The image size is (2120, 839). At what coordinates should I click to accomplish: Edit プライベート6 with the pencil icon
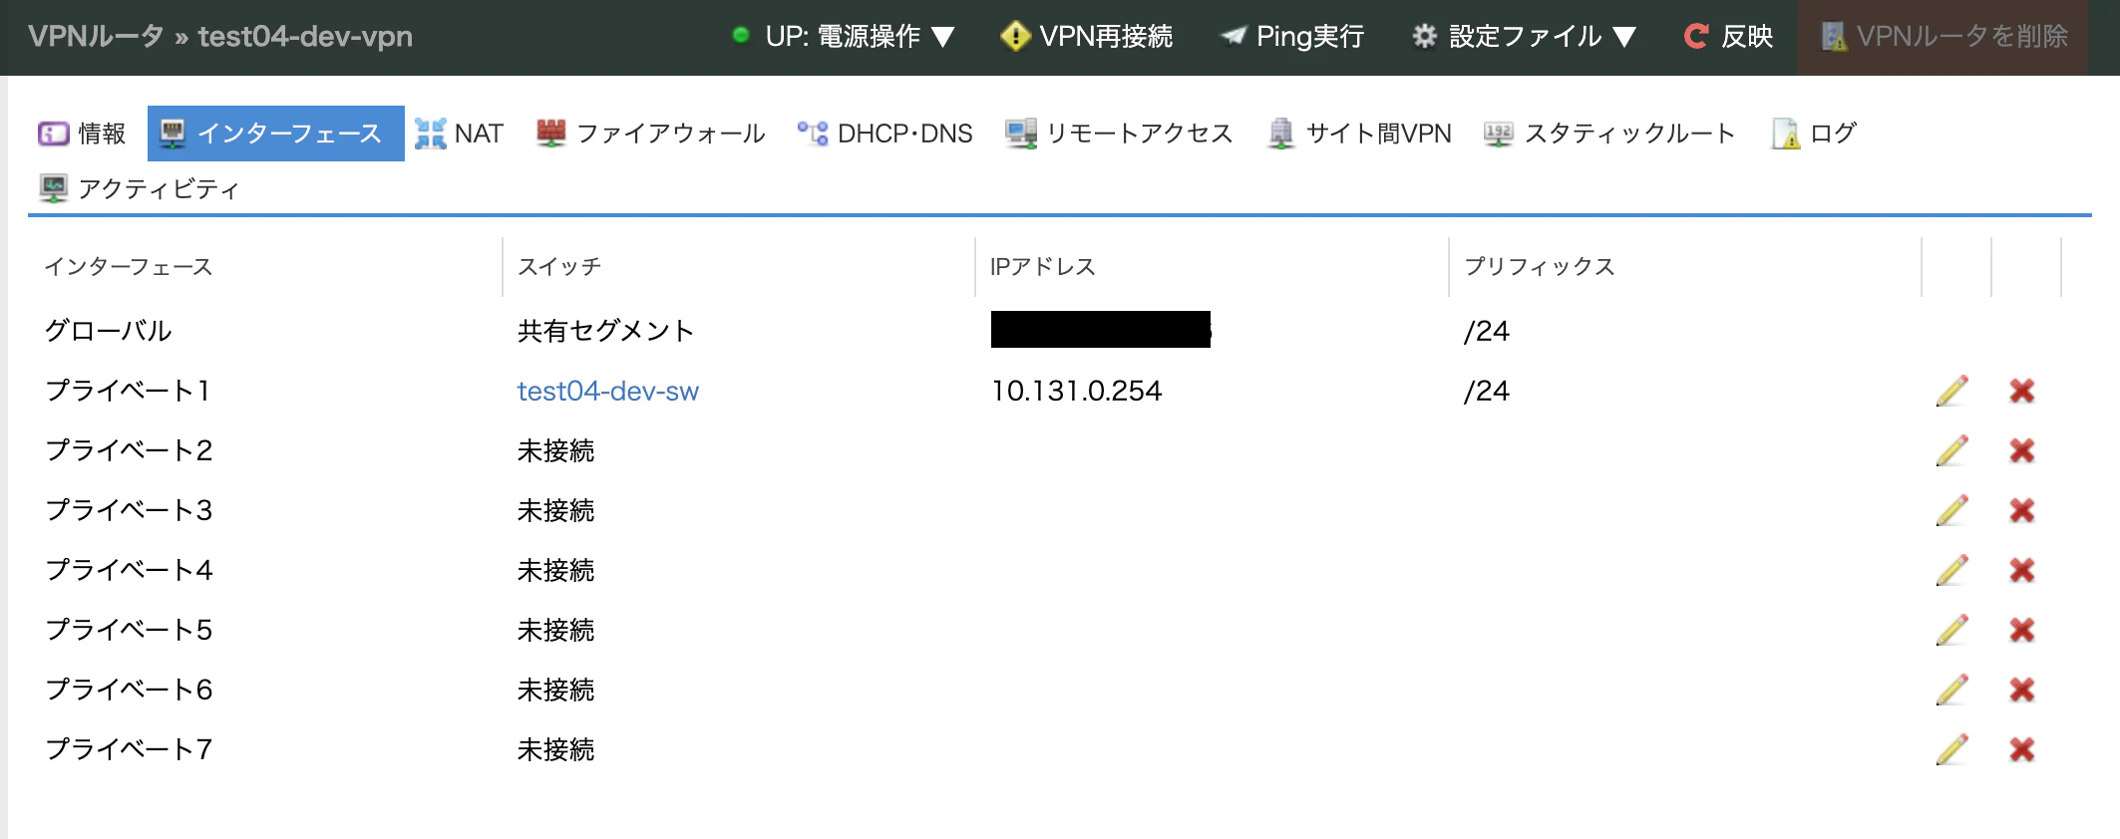[x=1951, y=690]
